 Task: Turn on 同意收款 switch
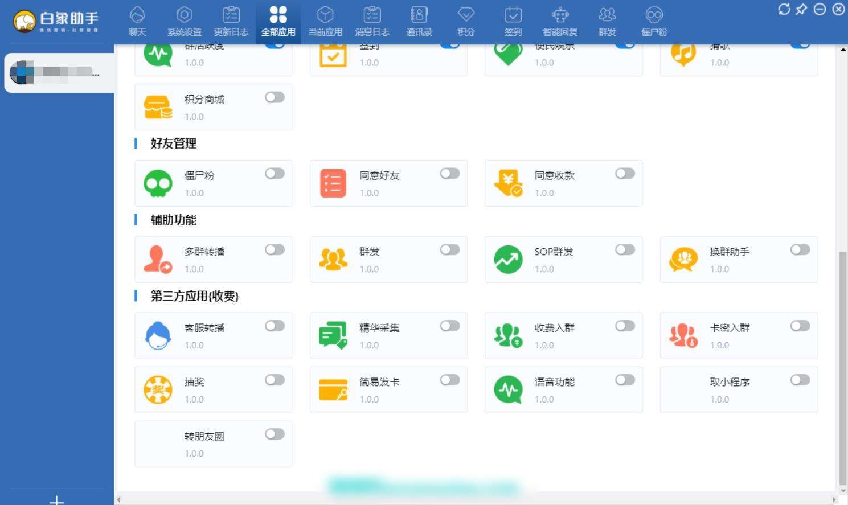pos(625,174)
